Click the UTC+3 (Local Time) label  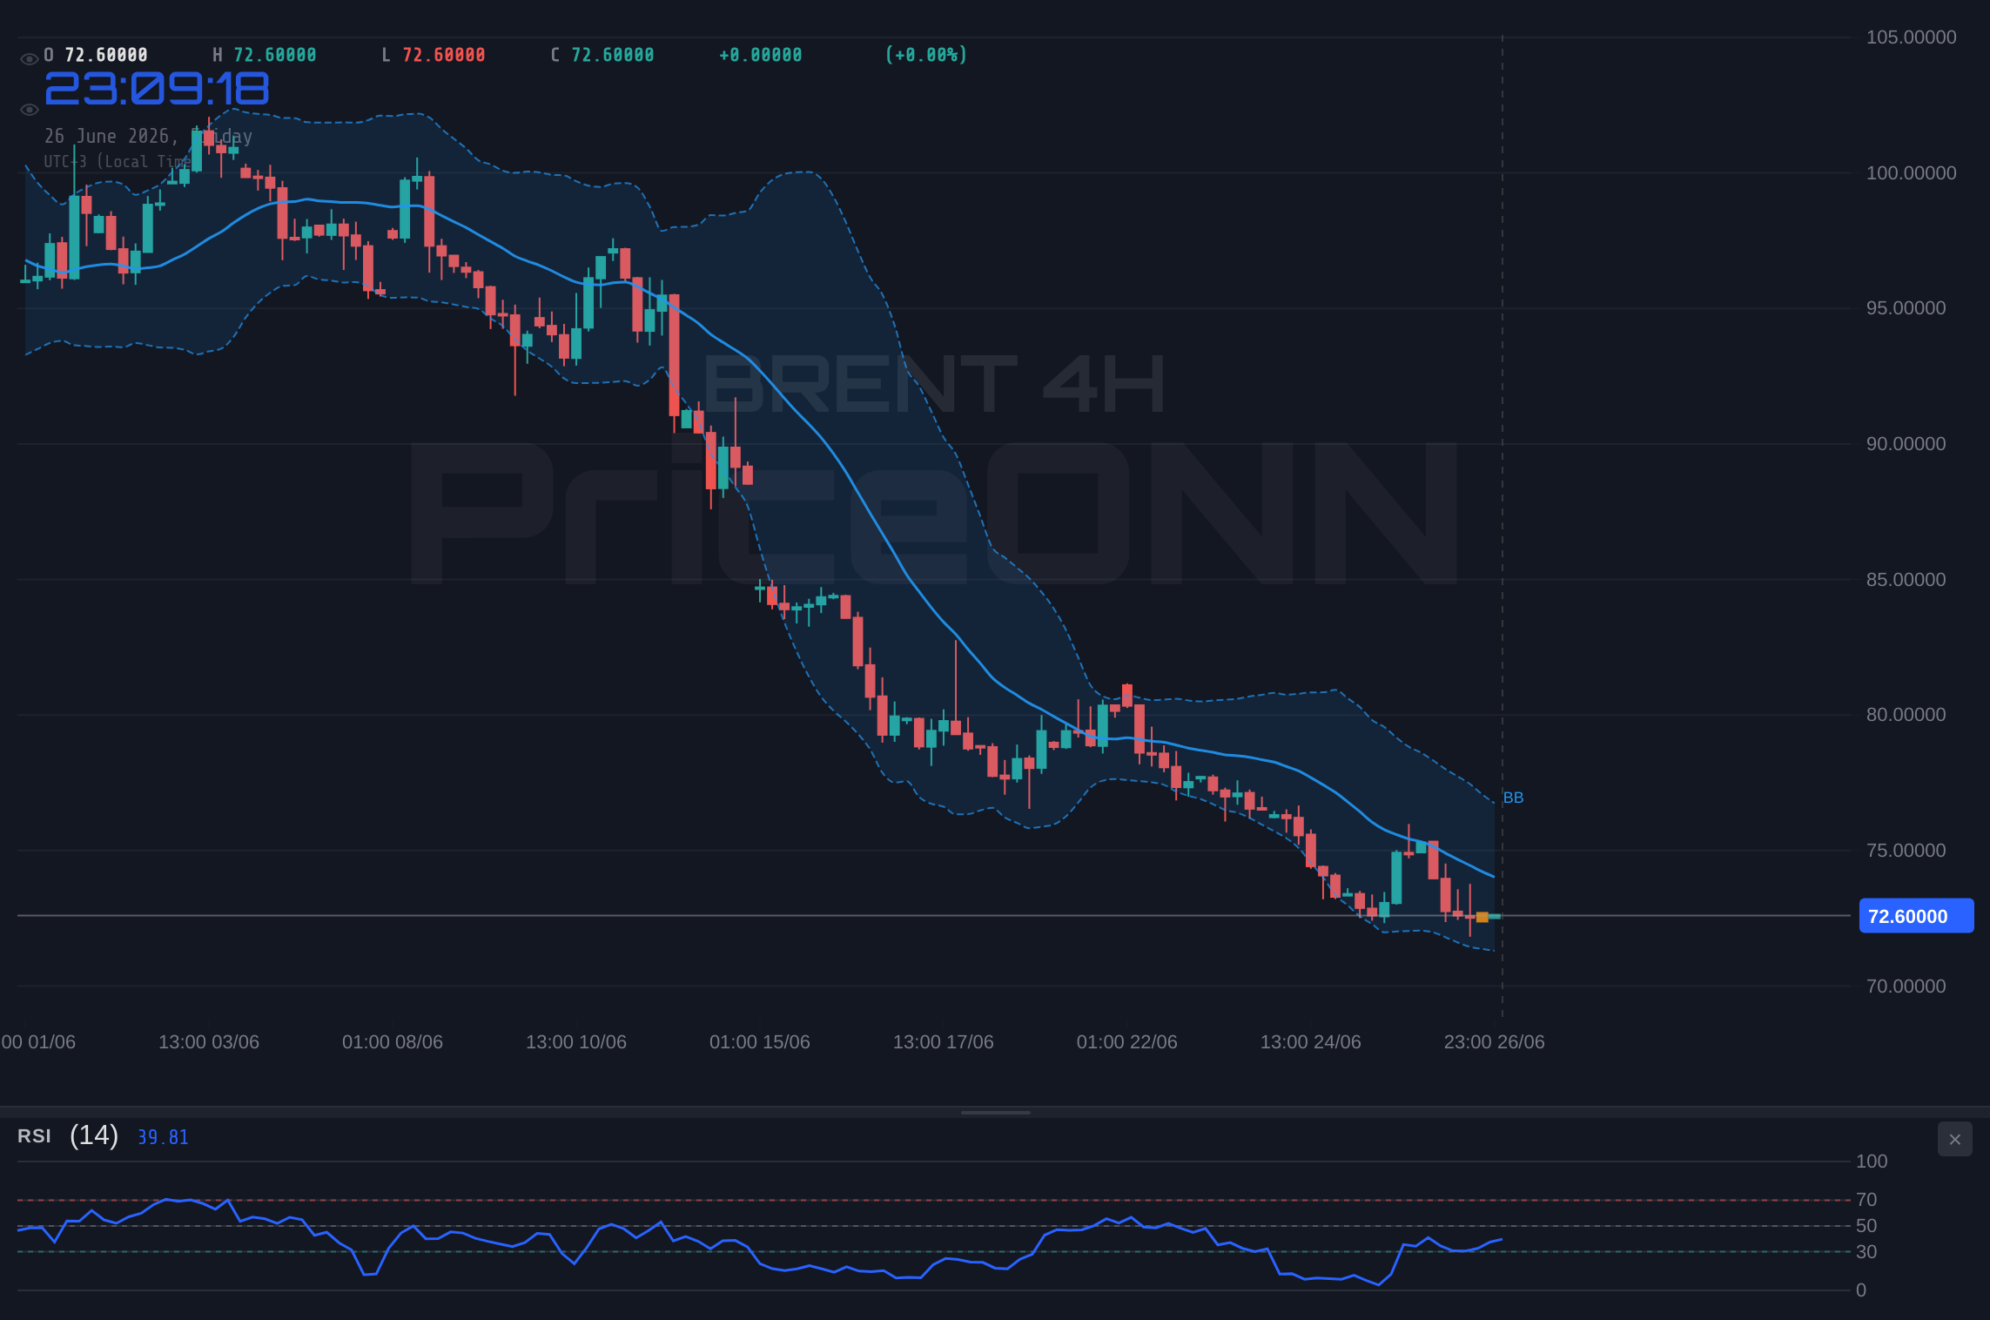pyautogui.click(x=118, y=161)
